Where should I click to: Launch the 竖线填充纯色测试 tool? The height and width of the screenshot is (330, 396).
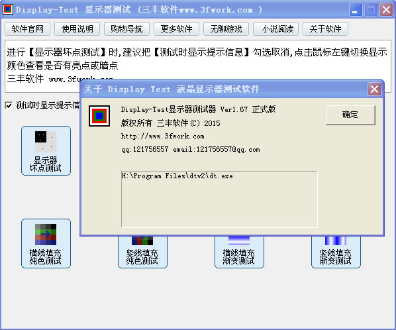tap(142, 252)
